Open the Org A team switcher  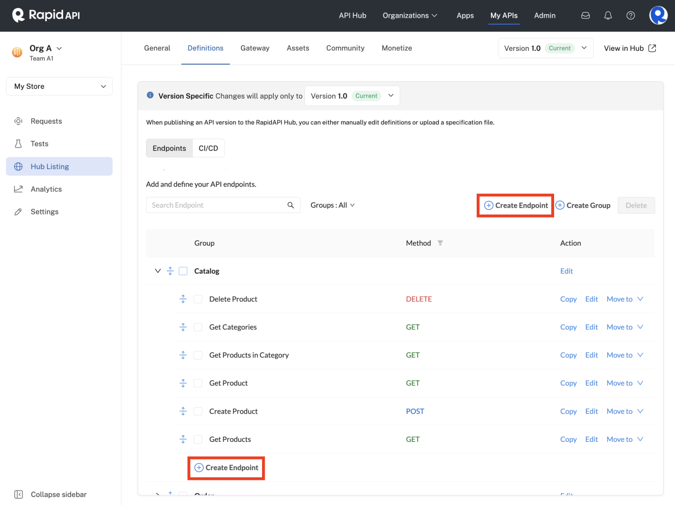point(45,48)
